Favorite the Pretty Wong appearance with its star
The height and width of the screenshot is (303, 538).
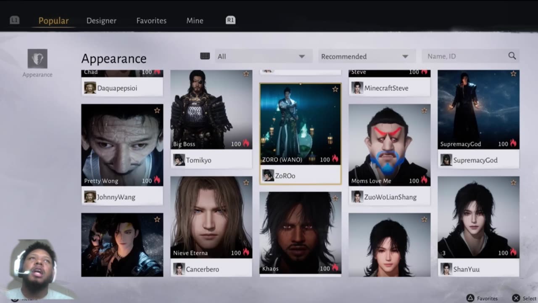pos(157,110)
